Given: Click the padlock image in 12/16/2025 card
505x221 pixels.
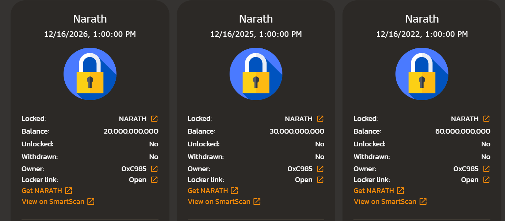Looking at the screenshot, I should [x=256, y=74].
